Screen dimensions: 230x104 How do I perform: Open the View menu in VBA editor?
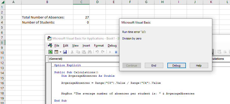(75, 46)
